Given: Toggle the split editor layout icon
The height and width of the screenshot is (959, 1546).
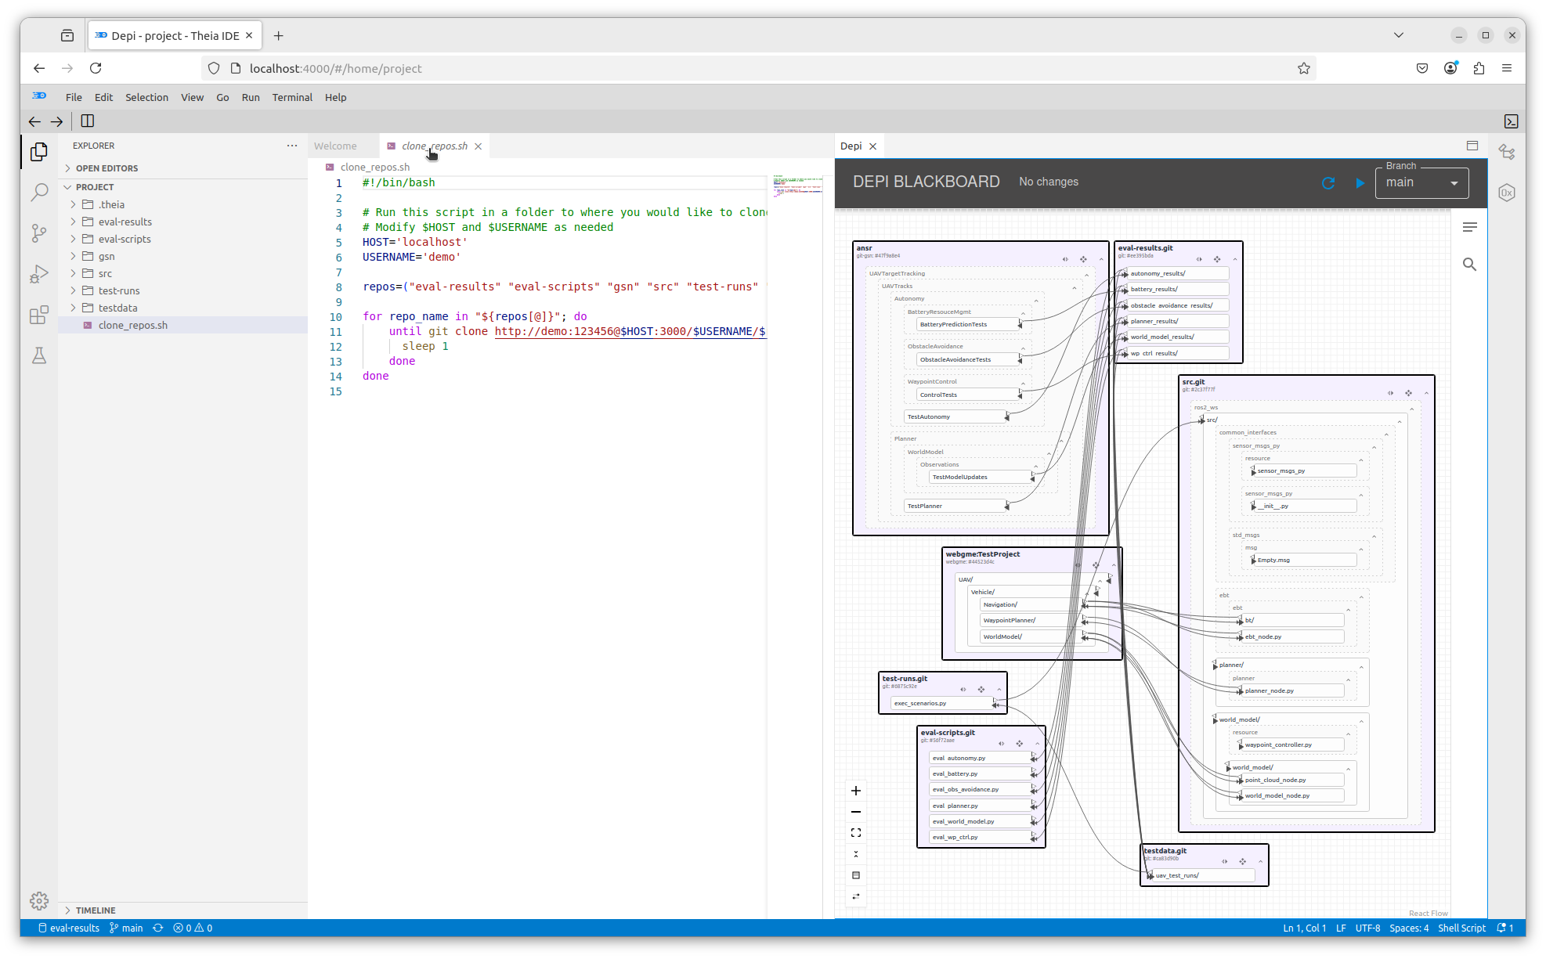Looking at the screenshot, I should click(88, 121).
